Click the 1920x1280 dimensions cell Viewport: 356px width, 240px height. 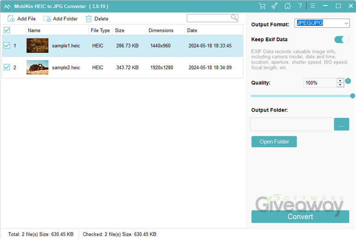click(x=162, y=68)
